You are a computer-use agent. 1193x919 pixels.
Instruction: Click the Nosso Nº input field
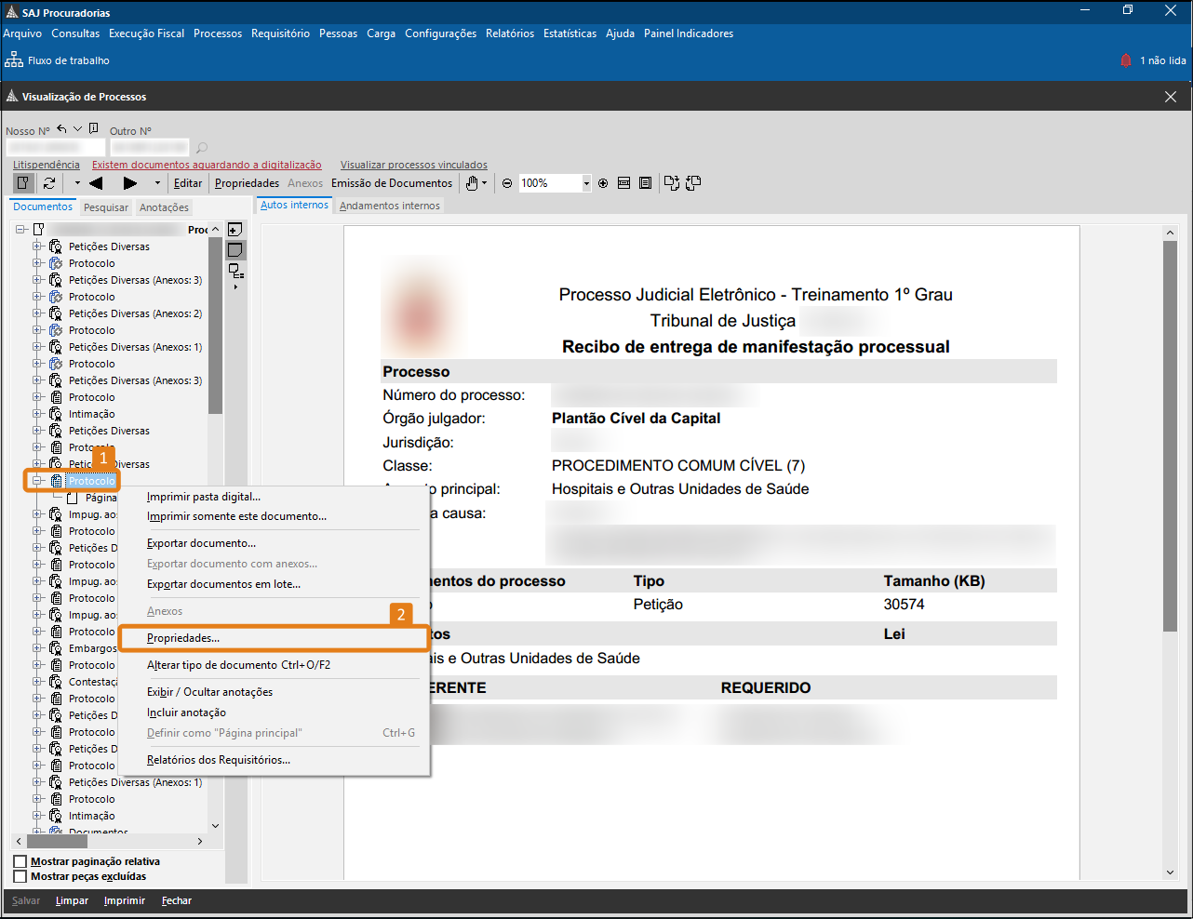[55, 148]
